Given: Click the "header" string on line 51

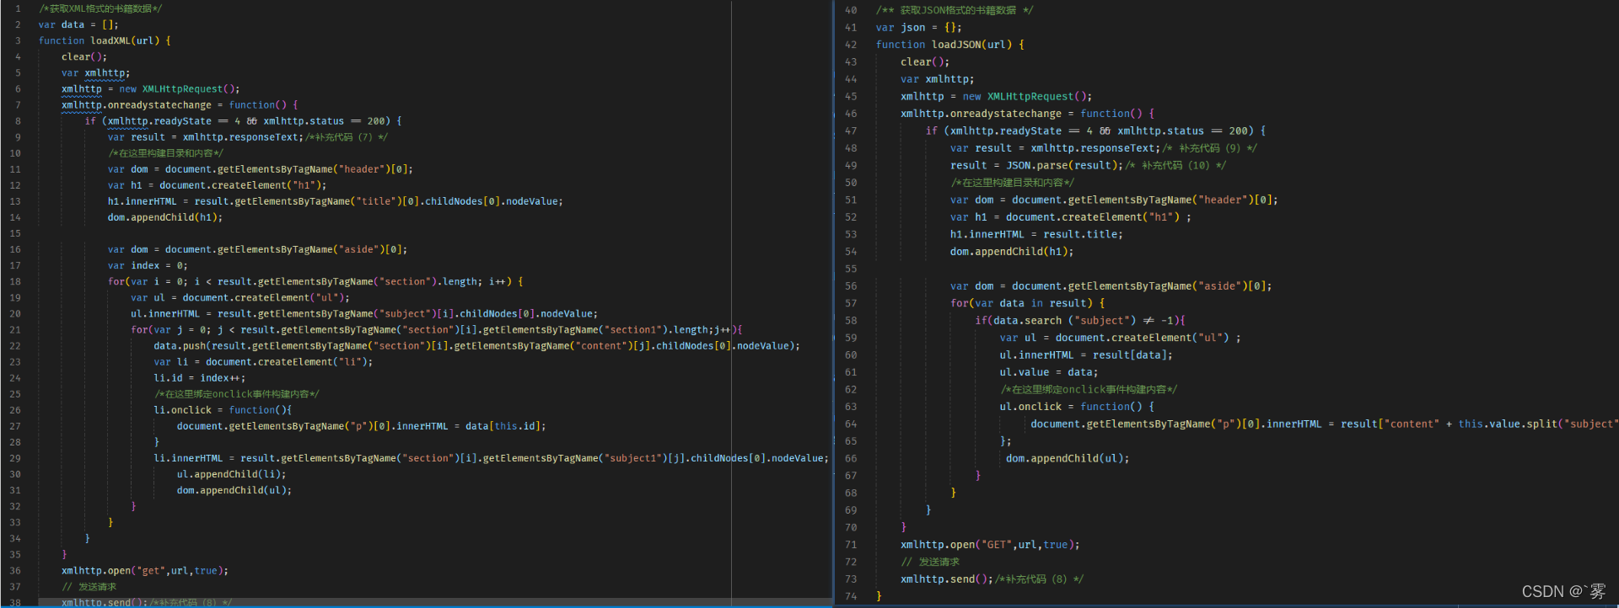Looking at the screenshot, I should pyautogui.click(x=1224, y=200).
